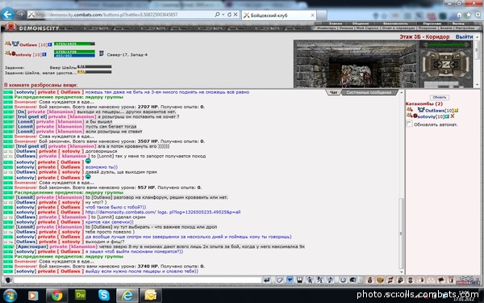Image resolution: width=484 pixels, height=303 pixels.
Task: Click the green bar above the navigation pad
Action: pyautogui.click(x=446, y=44)
